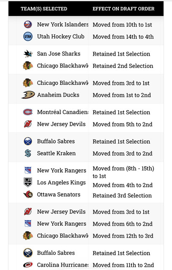Click 'Moved from 12th to 3rd' text
172x270 pixels.
tap(123, 236)
